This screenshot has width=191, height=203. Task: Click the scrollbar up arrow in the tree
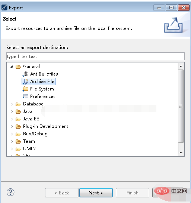181,66
